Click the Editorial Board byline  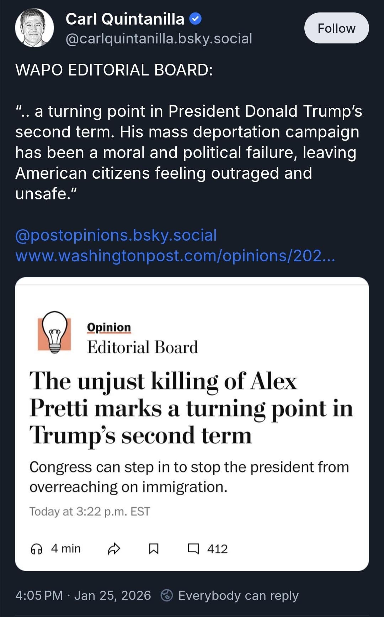(142, 347)
